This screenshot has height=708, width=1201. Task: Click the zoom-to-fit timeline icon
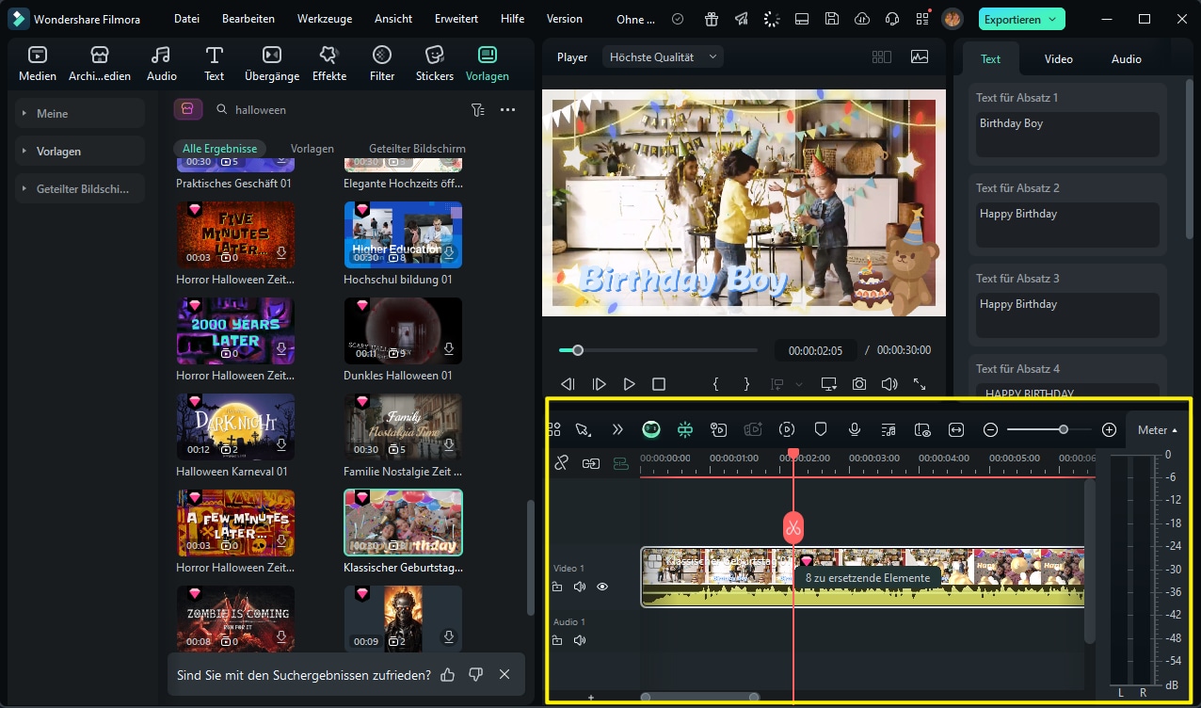point(956,429)
